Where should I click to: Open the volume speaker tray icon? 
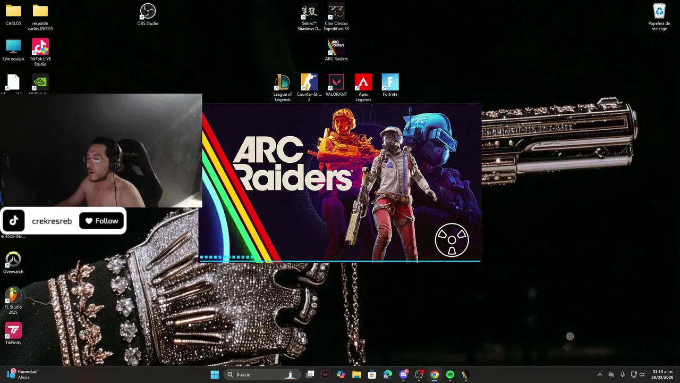click(x=642, y=374)
